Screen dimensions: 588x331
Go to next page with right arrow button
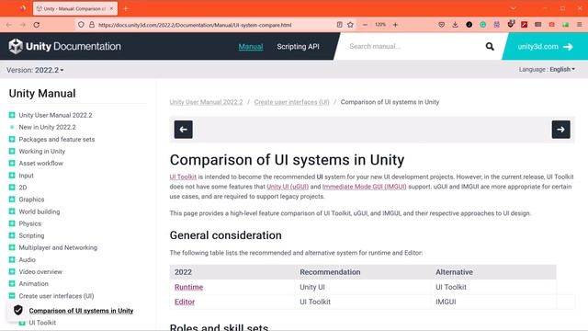coord(560,130)
